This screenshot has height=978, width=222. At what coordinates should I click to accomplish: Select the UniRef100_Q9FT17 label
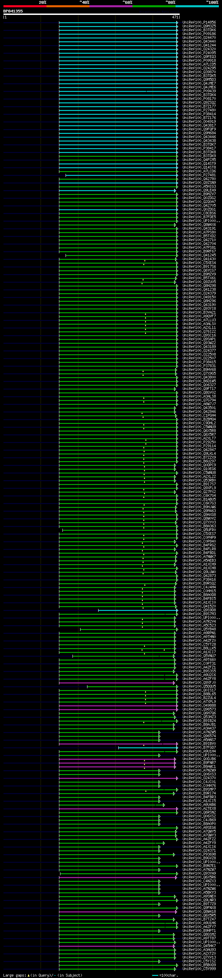[199, 389]
